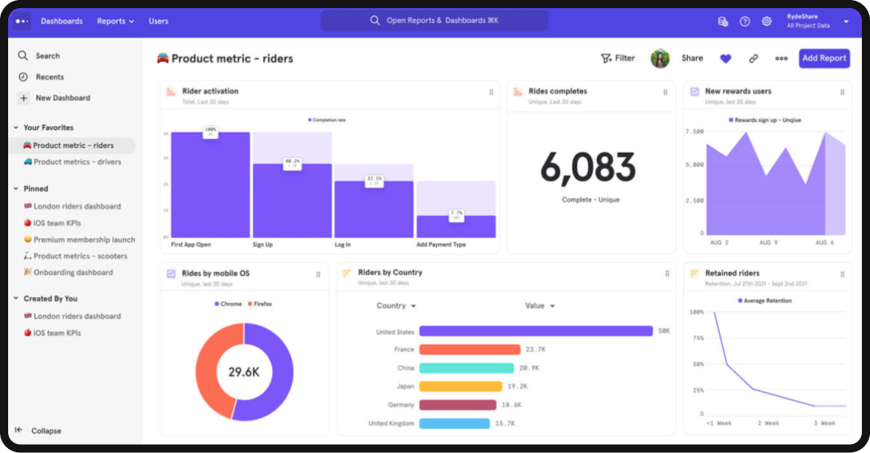Screen dimensions: 870x453
Task: Click the Share button
Action: point(692,58)
